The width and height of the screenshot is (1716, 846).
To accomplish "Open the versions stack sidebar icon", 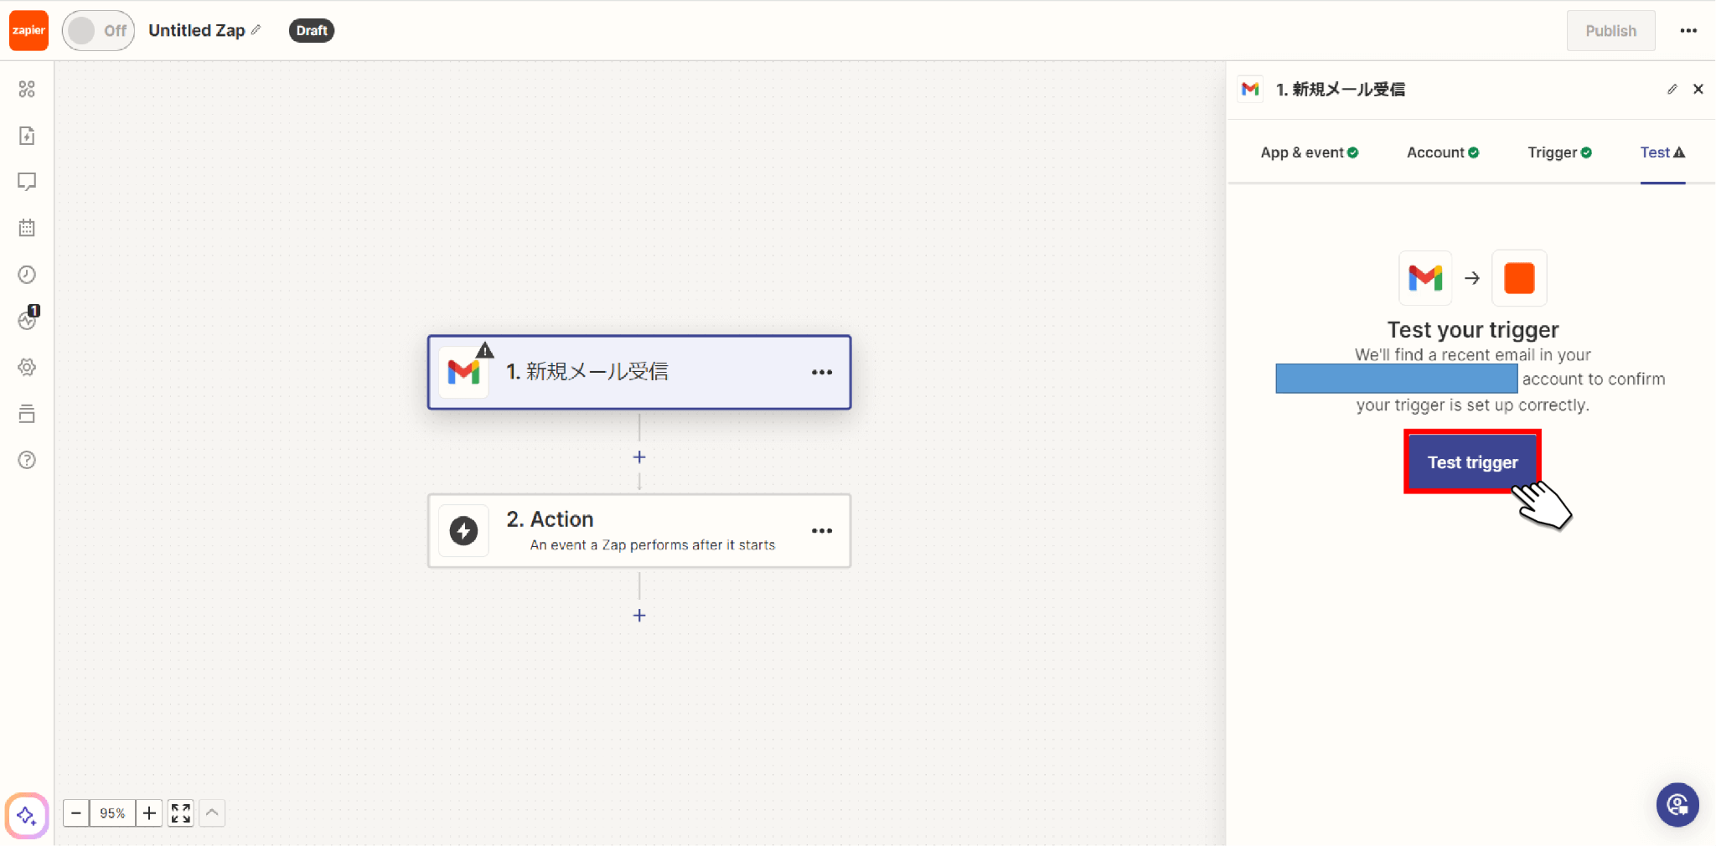I will (x=27, y=414).
